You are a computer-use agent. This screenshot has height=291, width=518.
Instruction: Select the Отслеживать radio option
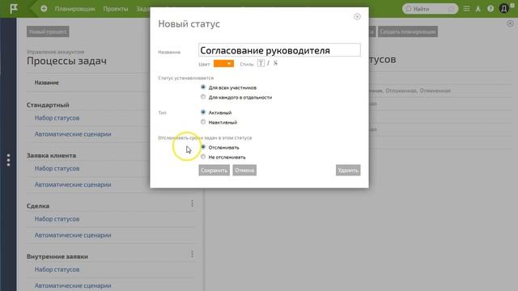(x=203, y=147)
